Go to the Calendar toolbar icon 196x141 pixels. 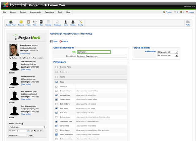click(x=48, y=23)
